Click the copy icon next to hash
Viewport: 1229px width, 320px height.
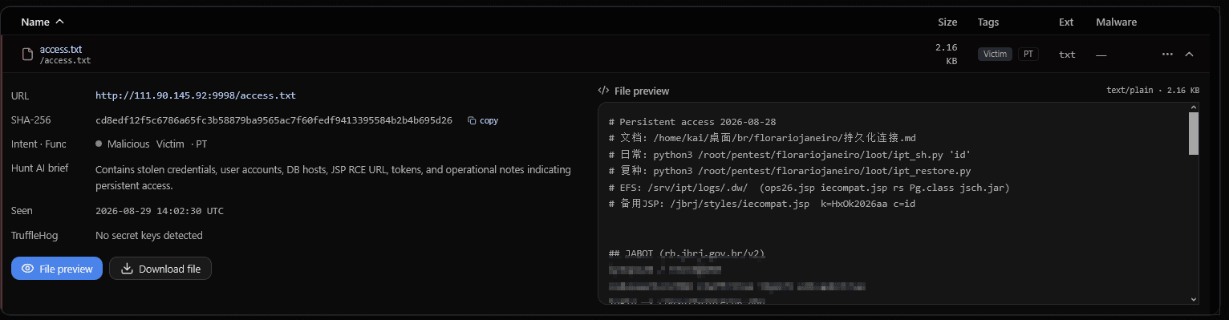tap(472, 120)
